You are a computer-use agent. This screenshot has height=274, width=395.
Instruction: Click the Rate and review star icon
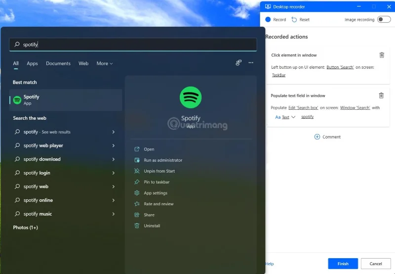point(137,204)
